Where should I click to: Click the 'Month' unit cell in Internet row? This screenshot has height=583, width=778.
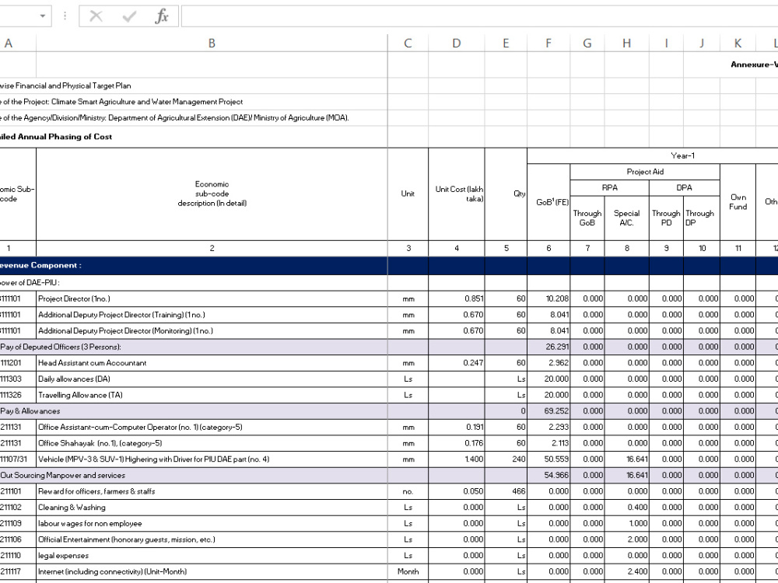coord(408,571)
